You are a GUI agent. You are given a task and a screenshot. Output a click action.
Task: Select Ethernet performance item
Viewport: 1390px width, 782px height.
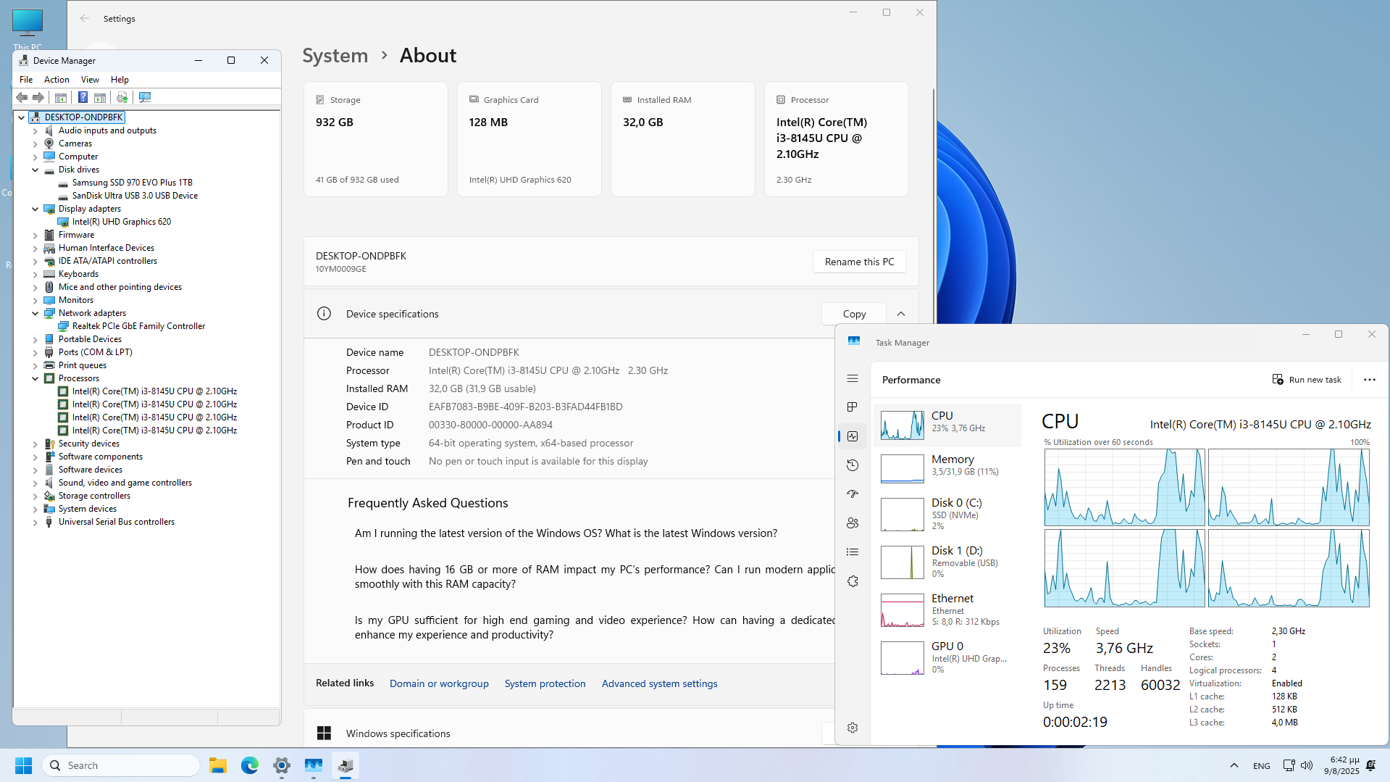[947, 610]
